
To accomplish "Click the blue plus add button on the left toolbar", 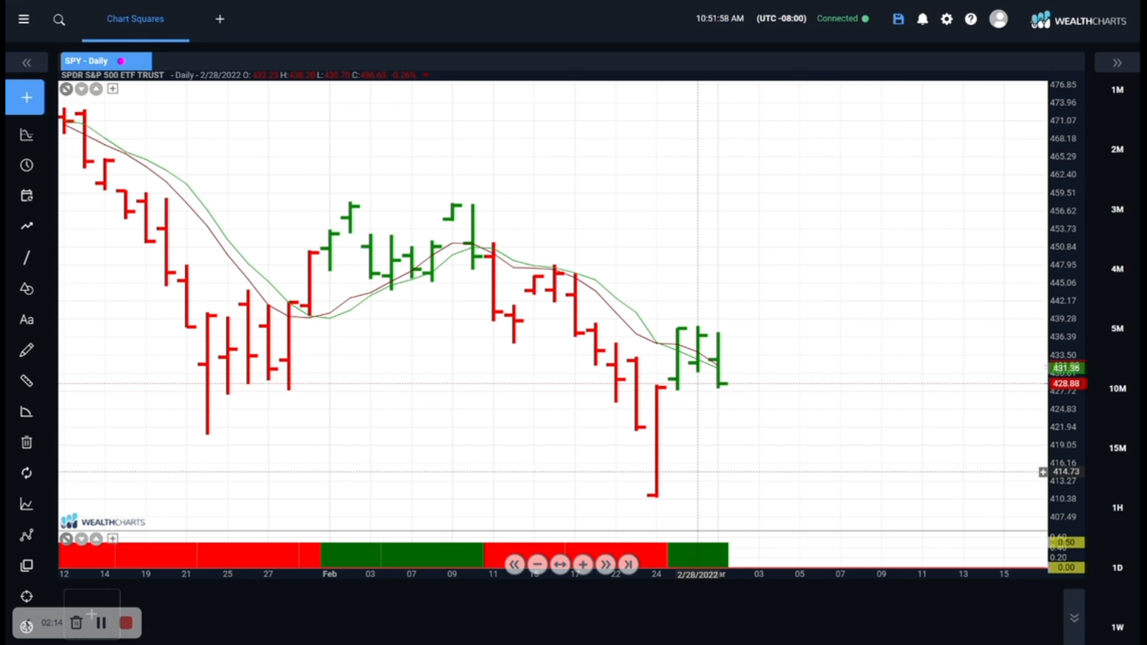I will 26,97.
